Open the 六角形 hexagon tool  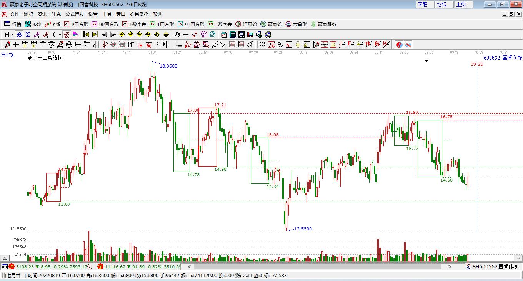point(296,24)
